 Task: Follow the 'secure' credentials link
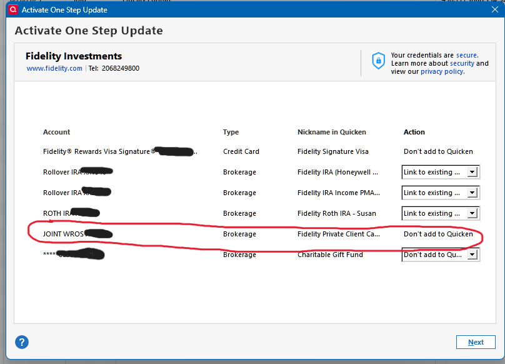pyautogui.click(x=467, y=55)
